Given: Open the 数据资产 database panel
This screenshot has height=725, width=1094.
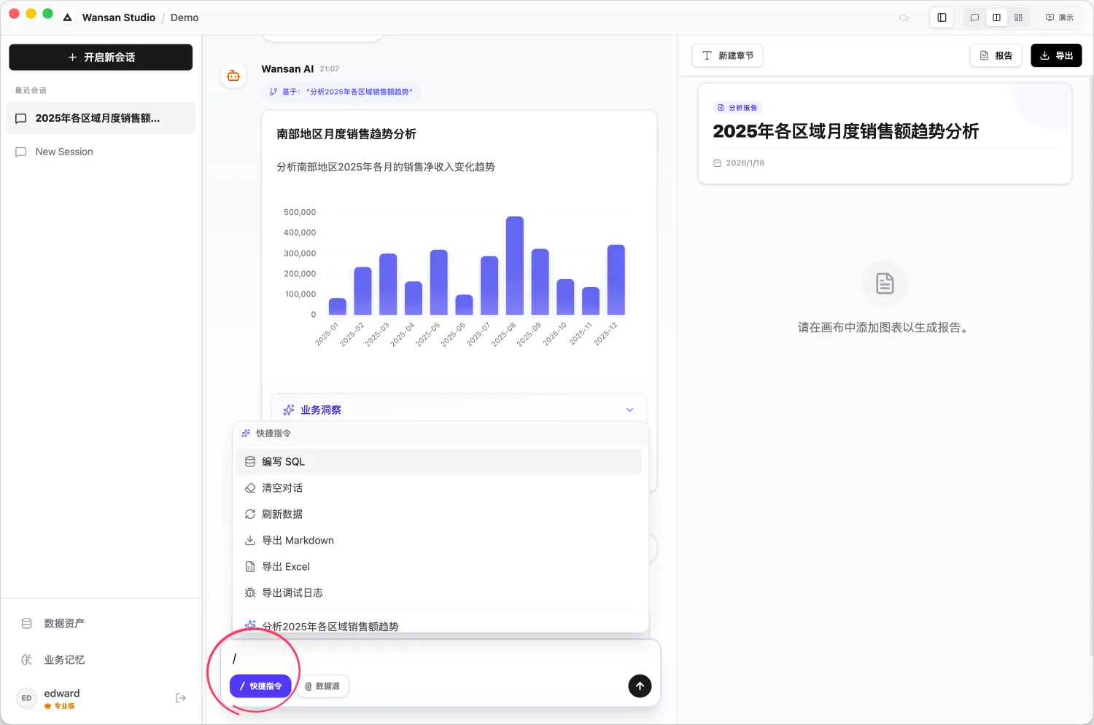Looking at the screenshot, I should coord(63,623).
